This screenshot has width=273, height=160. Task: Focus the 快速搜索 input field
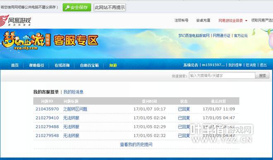222,76
